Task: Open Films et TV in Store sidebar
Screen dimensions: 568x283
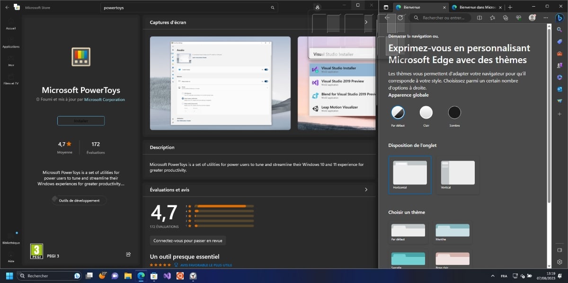Action: tap(11, 79)
